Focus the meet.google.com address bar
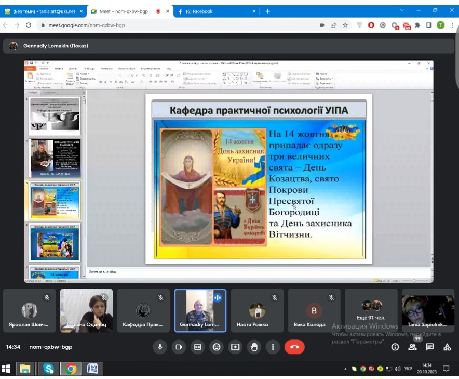The image size is (459, 379). coord(179,25)
